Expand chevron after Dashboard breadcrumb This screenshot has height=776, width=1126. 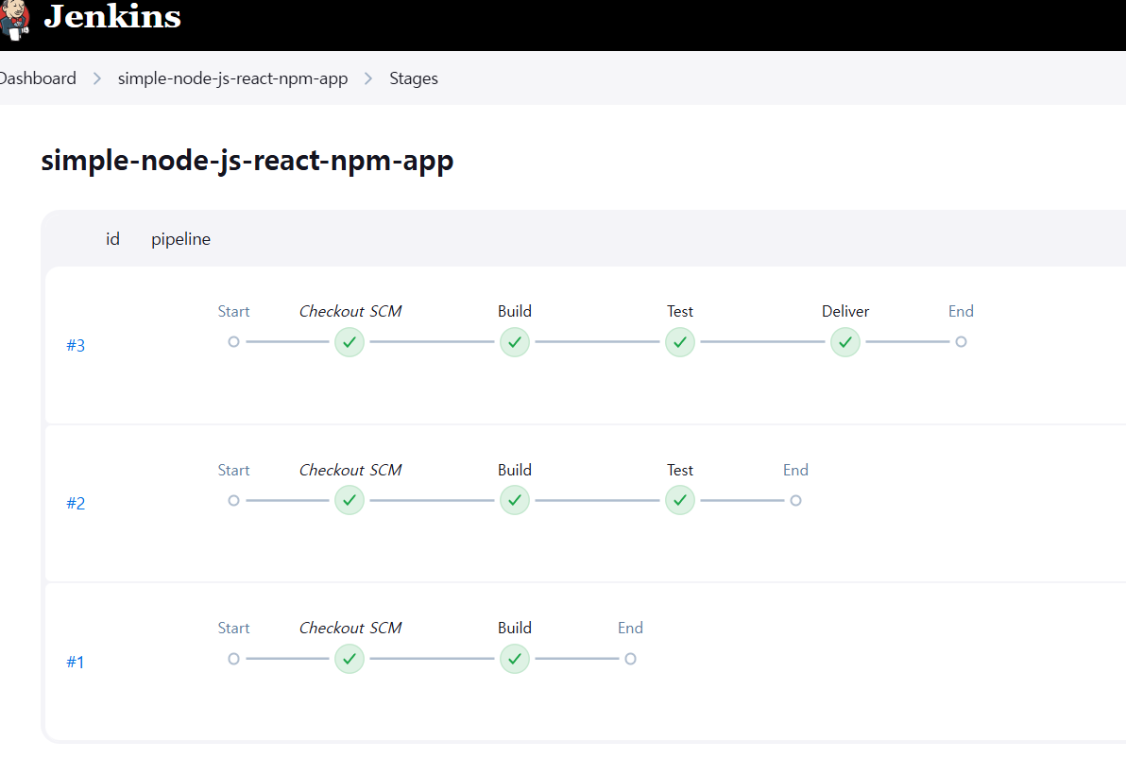click(x=97, y=78)
